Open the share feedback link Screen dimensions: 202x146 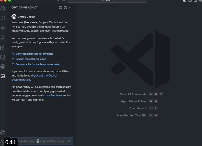(53, 96)
